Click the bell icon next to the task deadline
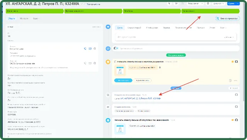The width and height of the screenshot is (247, 140). pyautogui.click(x=160, y=67)
